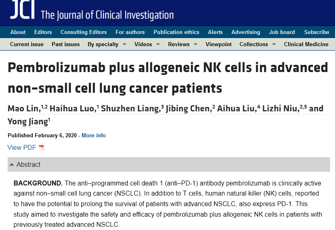Open the Alerts menu item
Screen dimensions: 335x230
[215, 32]
